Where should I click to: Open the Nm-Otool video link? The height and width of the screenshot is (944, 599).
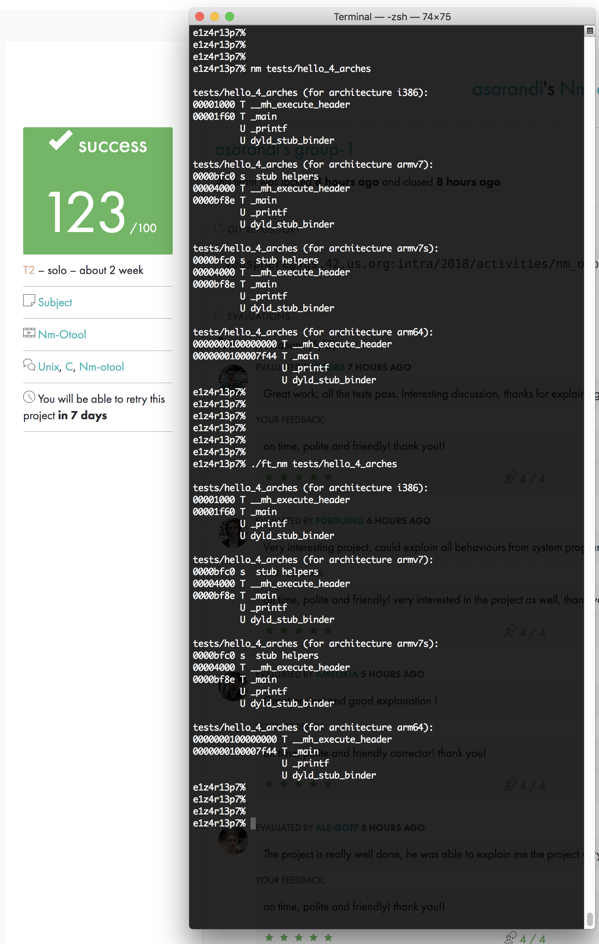(62, 334)
